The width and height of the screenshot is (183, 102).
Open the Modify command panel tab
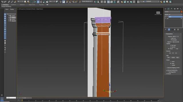(x=168, y=9)
